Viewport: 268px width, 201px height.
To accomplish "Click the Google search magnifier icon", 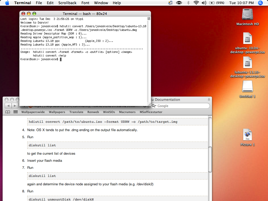I will click(154, 106).
